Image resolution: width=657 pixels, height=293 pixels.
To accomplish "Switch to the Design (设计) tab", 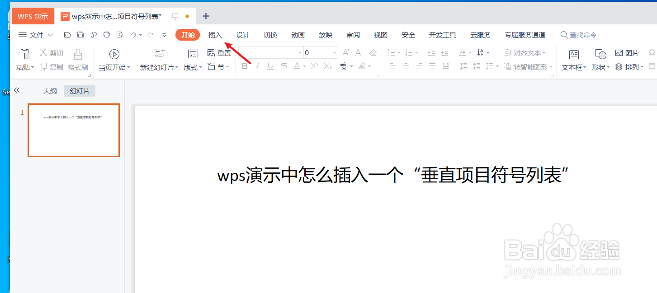I will 243,35.
